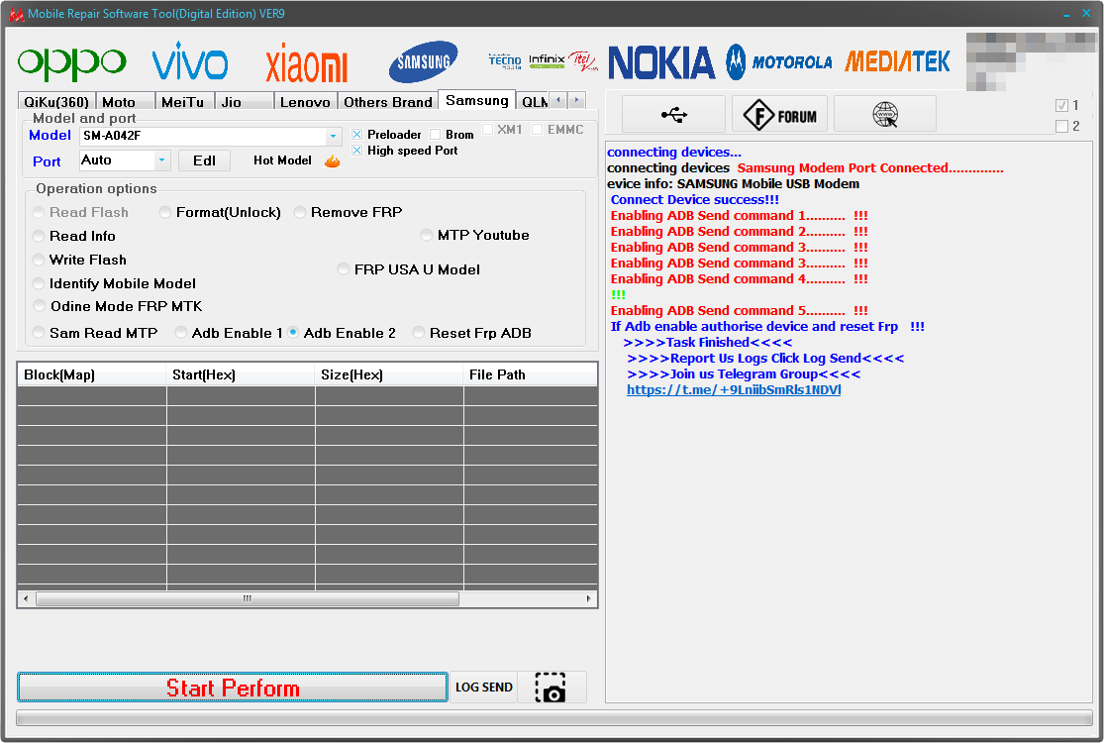Open the Jio tab

pyautogui.click(x=245, y=102)
